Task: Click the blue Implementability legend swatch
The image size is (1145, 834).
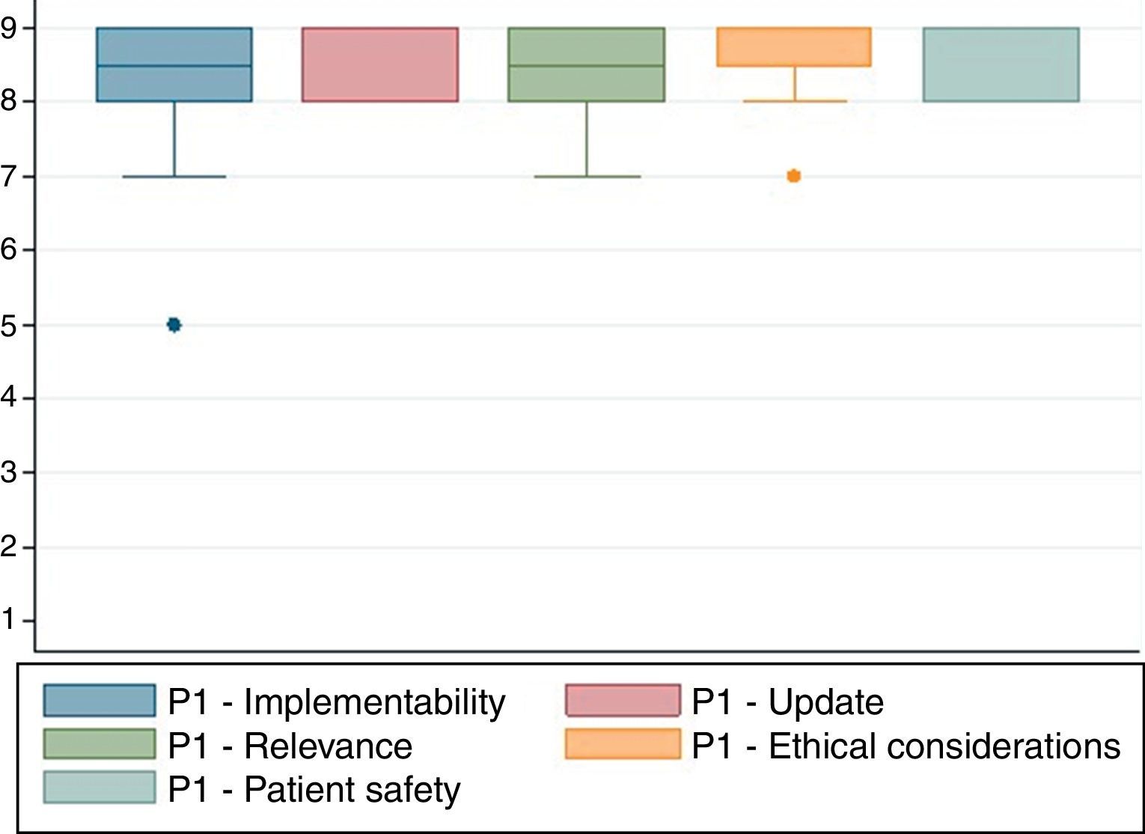Action: (99, 701)
